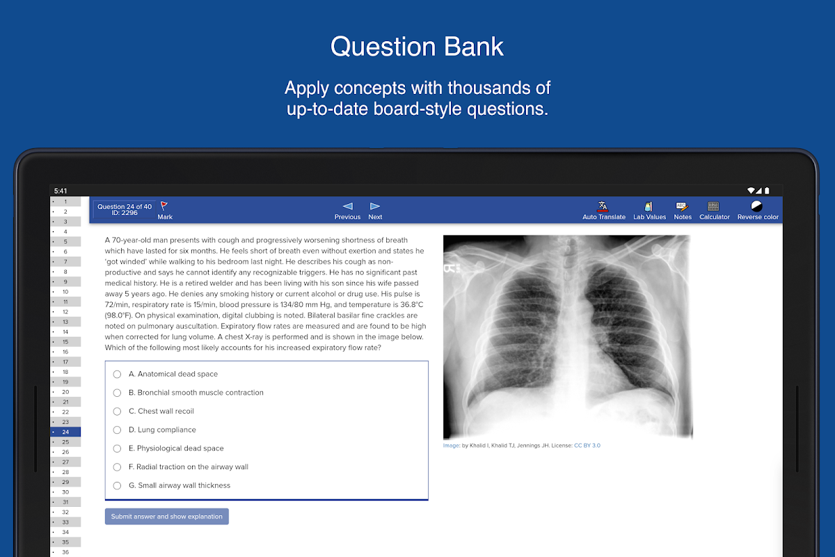The height and width of the screenshot is (557, 835).
Task: Jump to question 13 in the list
Action: 65,322
